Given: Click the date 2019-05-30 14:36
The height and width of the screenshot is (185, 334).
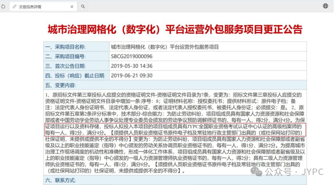Looking at the screenshot, I should tap(131, 66).
